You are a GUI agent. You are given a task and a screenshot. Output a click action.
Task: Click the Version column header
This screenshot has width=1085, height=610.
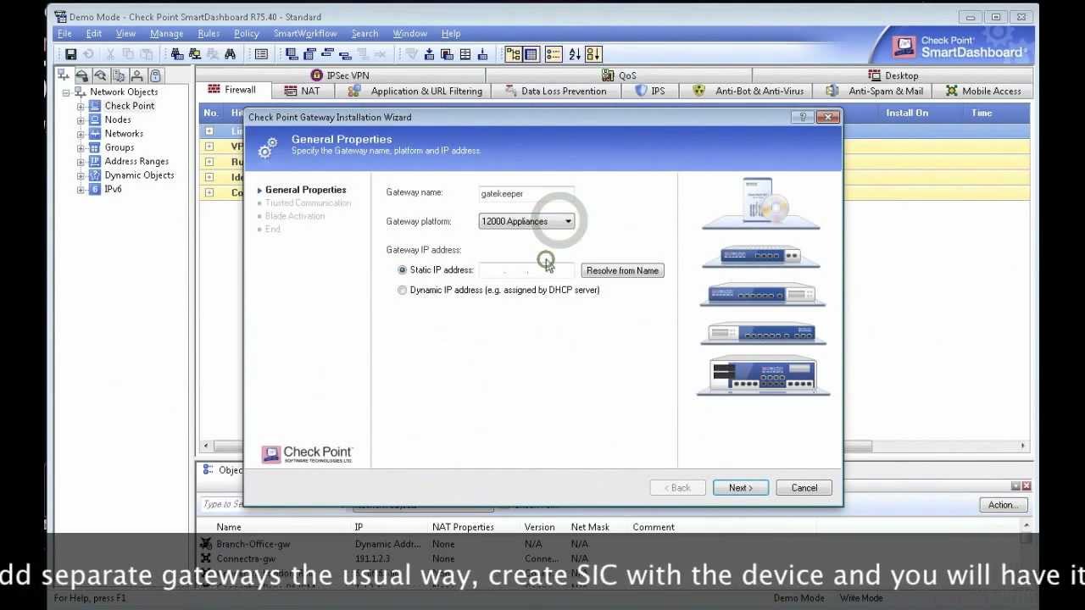pyautogui.click(x=539, y=527)
